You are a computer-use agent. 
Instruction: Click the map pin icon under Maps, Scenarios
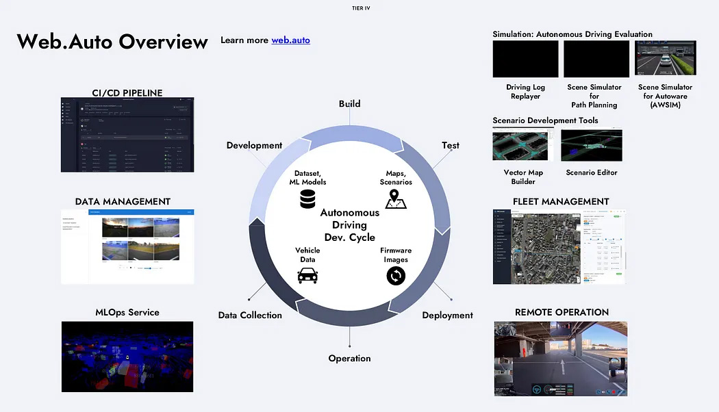click(395, 199)
